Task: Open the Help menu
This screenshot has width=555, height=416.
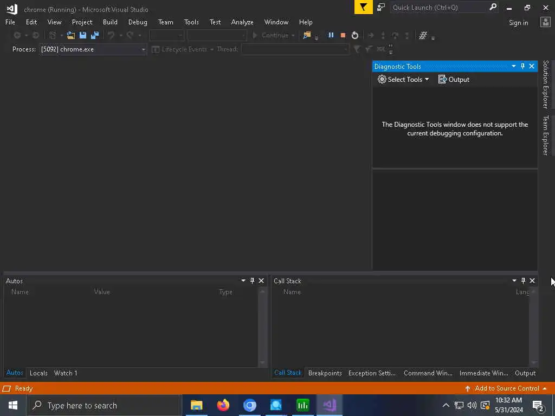Action: click(x=306, y=22)
